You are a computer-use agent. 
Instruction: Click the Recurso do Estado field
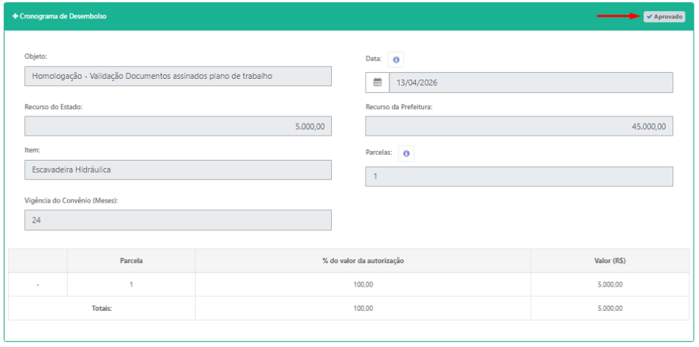178,126
